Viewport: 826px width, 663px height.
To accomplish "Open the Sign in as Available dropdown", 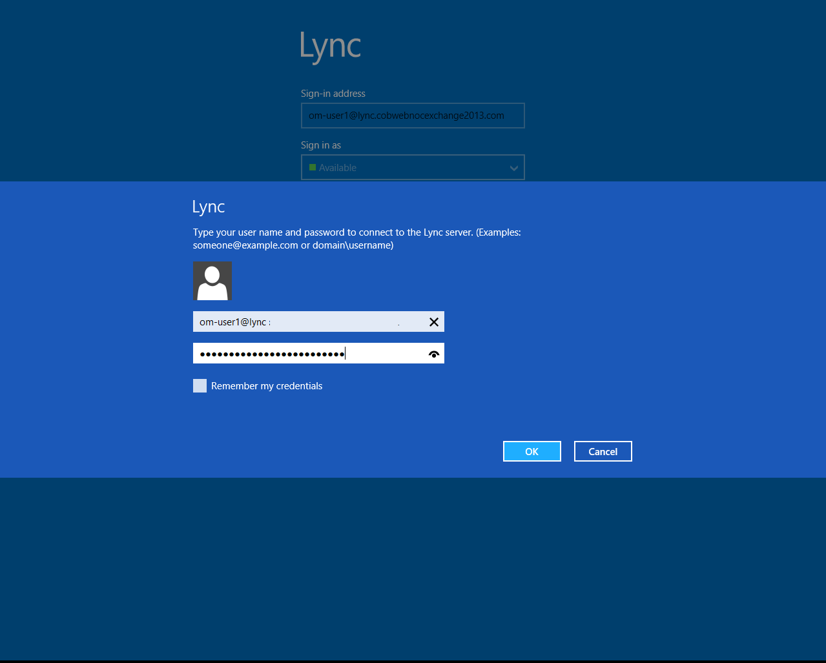I will [x=413, y=167].
